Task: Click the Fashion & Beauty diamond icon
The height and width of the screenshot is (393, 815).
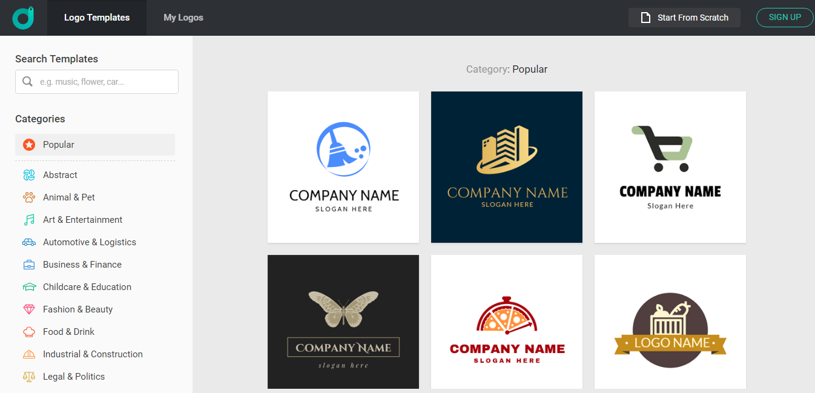Action: click(x=29, y=309)
